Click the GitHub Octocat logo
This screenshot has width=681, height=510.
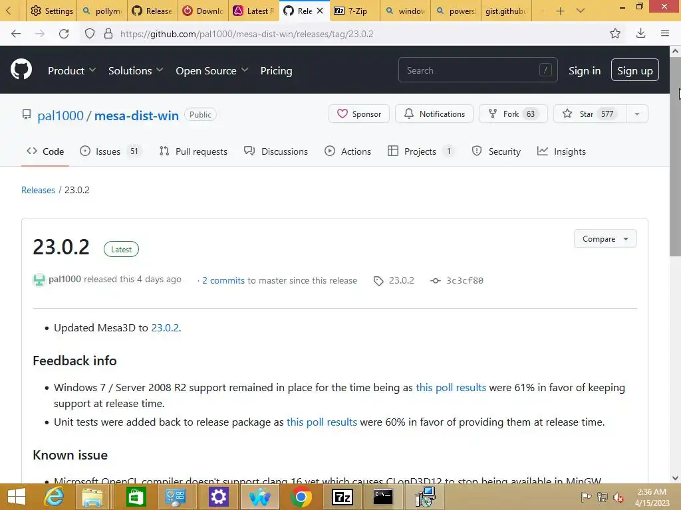pos(21,69)
